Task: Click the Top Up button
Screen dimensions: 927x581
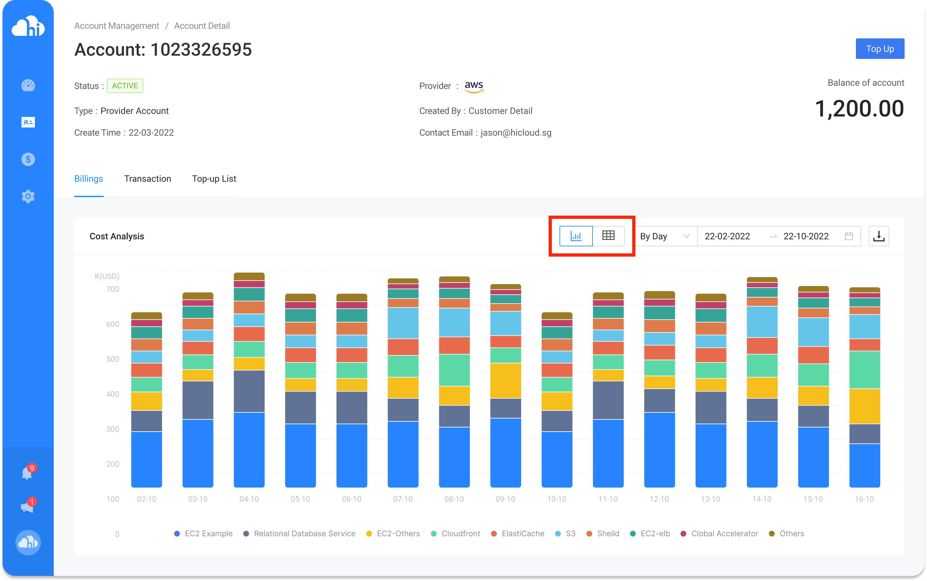Action: 880,49
